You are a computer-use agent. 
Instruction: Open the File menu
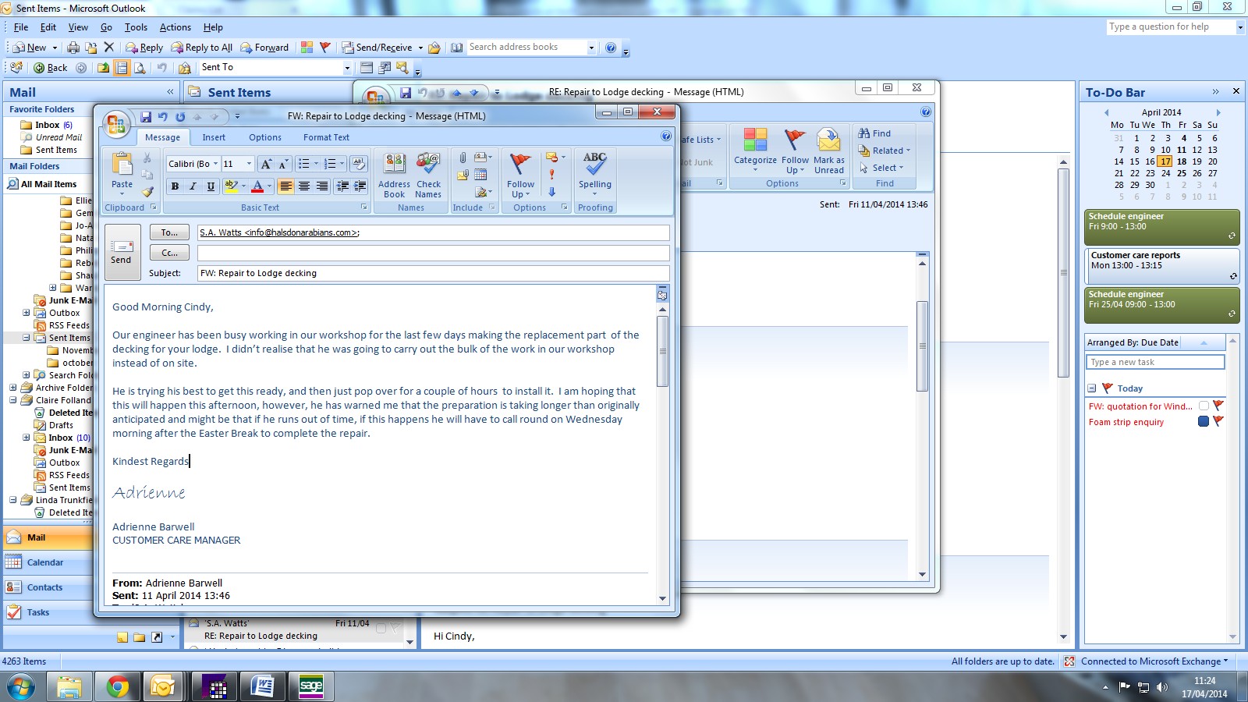[x=21, y=27]
